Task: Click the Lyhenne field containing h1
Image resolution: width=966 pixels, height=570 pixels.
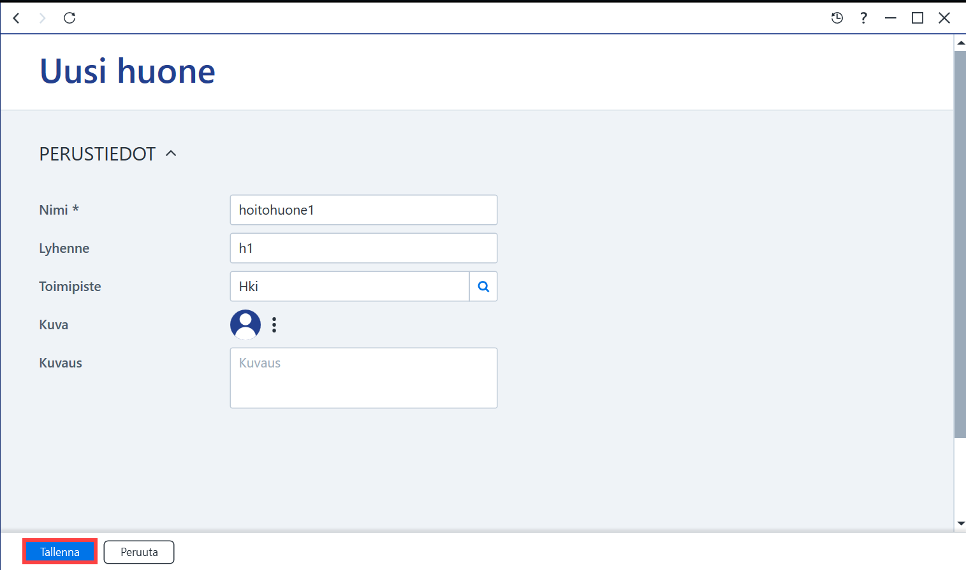Action: 363,248
